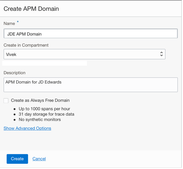Click the Cancel link
Viewport: 183px width, 169px height.
39,159
